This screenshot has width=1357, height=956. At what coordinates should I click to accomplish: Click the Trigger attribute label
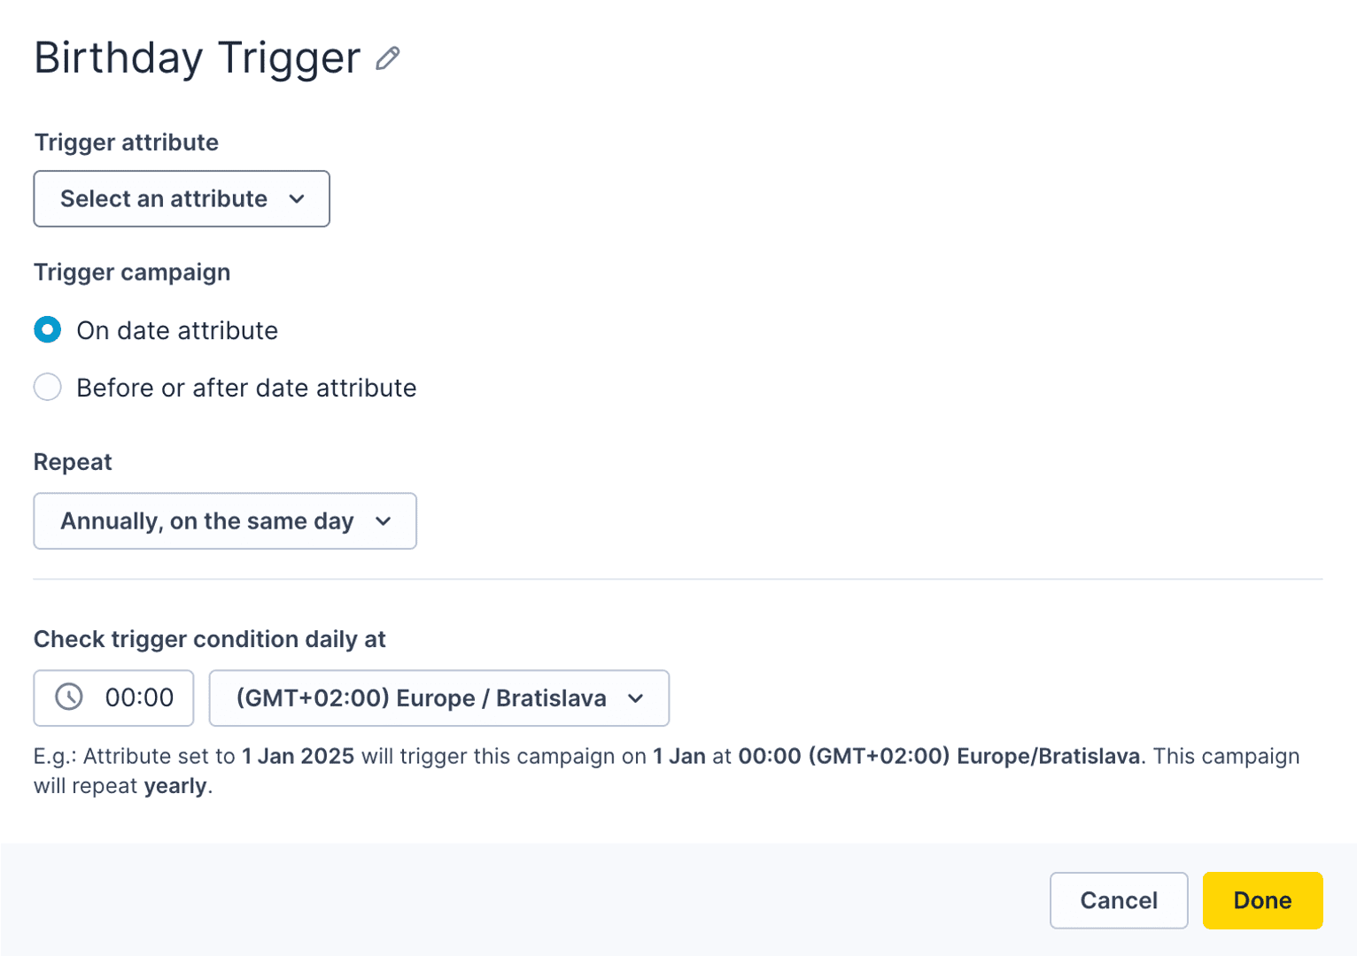coord(126,143)
